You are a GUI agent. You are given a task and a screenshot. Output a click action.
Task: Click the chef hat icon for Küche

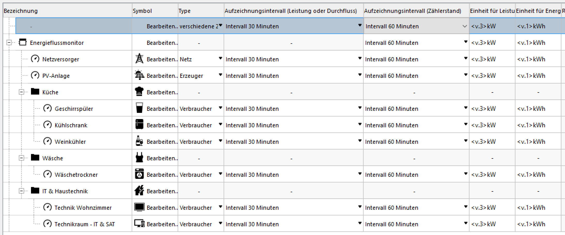(139, 92)
